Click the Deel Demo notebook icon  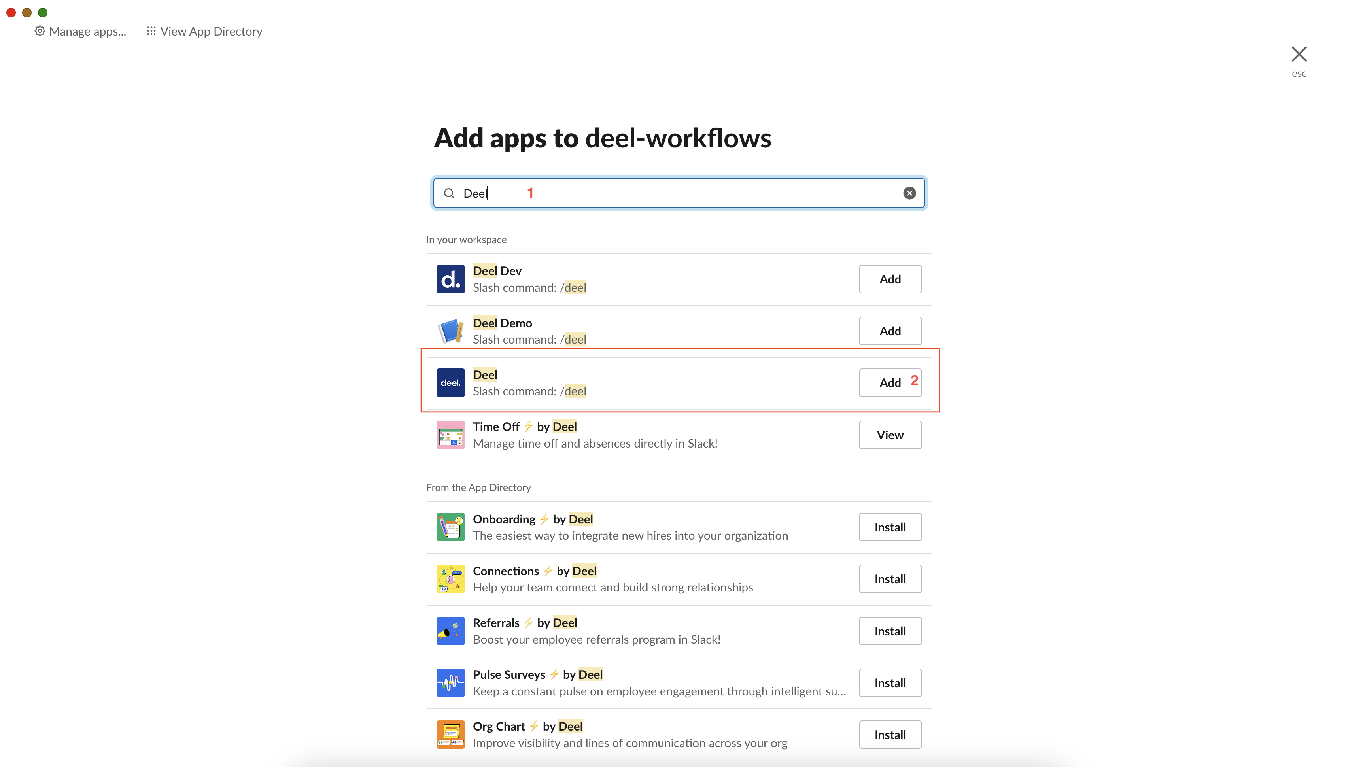450,331
